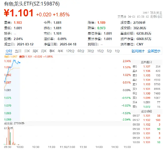The width and height of the screenshot is (166, 152).
Task: Click the 14:00 time axis label
Action: (99, 147)
